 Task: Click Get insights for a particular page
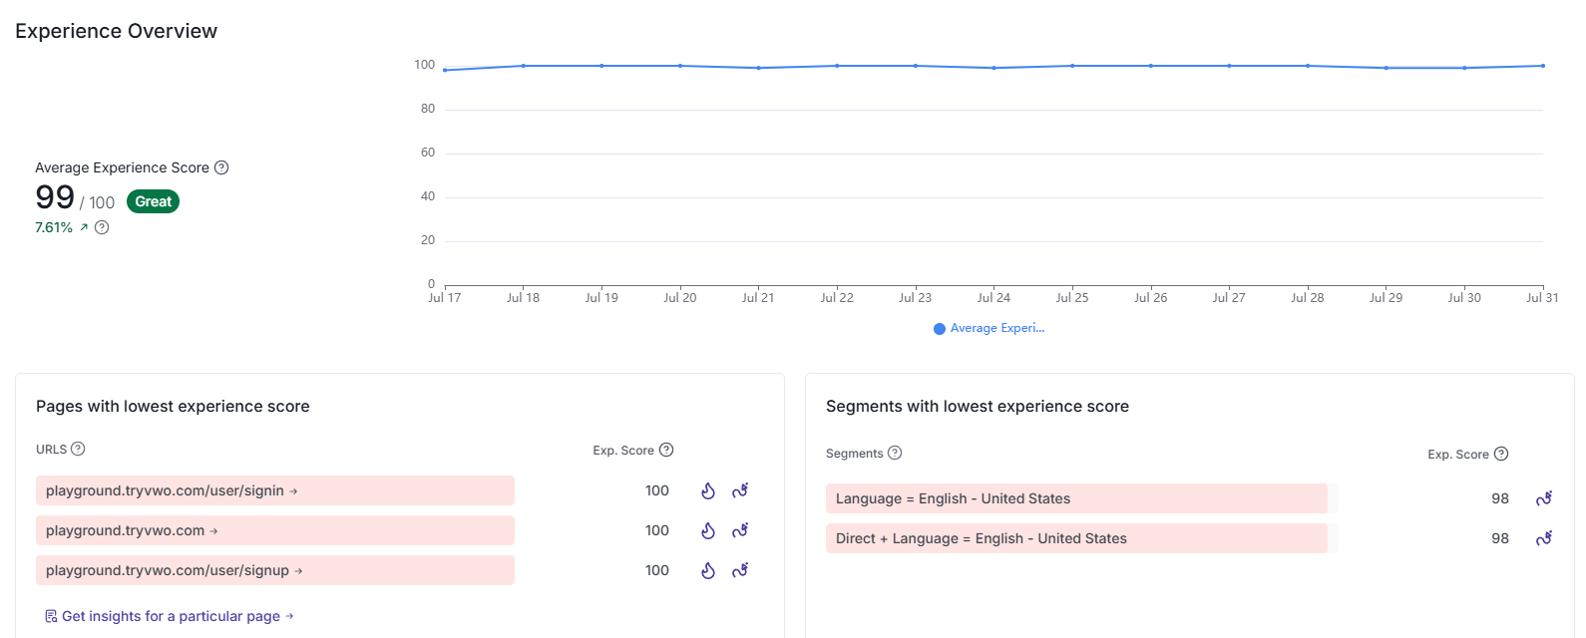(x=170, y=616)
